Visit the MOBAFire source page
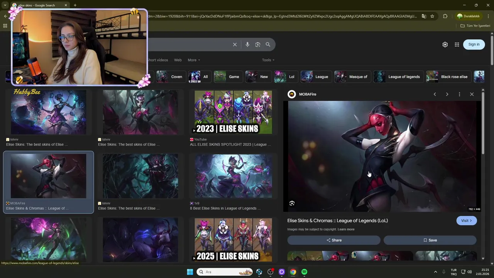 (467, 220)
